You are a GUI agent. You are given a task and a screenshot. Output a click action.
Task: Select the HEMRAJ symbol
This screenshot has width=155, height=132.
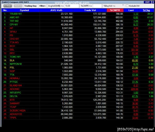(x=15, y=79)
